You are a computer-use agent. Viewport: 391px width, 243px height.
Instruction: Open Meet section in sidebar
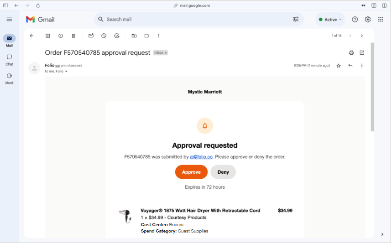9,79
